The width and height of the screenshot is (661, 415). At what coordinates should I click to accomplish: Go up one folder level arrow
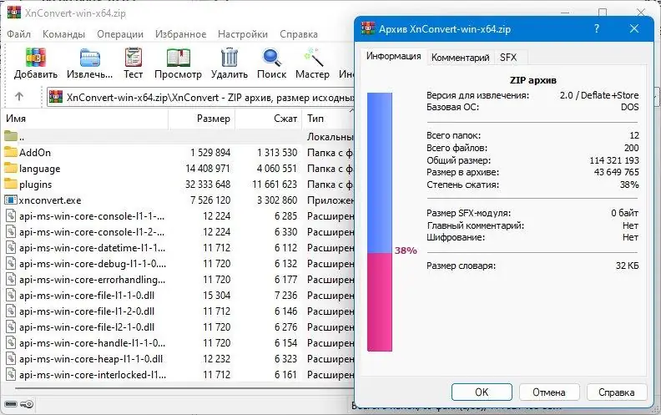coord(19,97)
